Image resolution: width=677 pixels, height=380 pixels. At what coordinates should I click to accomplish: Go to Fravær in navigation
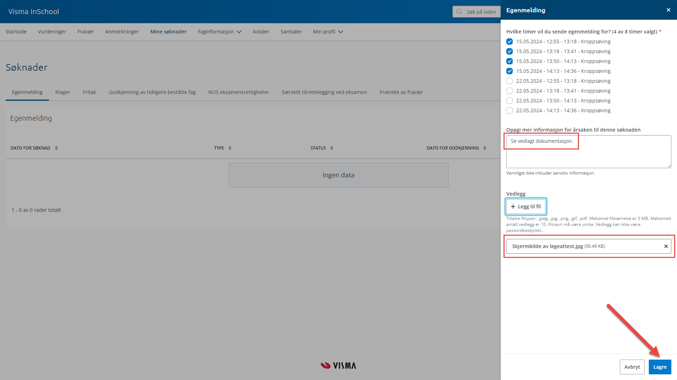[85, 32]
